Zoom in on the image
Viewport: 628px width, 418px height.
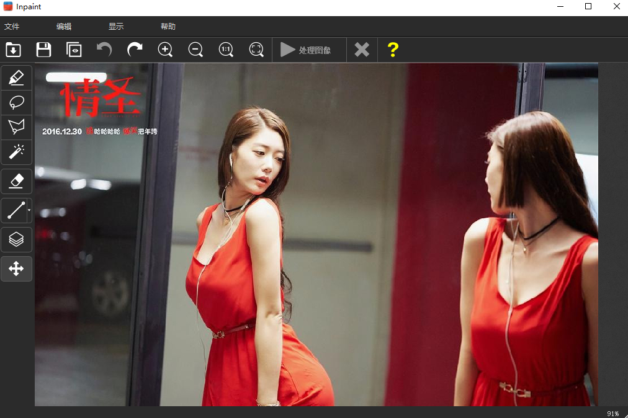coord(165,50)
